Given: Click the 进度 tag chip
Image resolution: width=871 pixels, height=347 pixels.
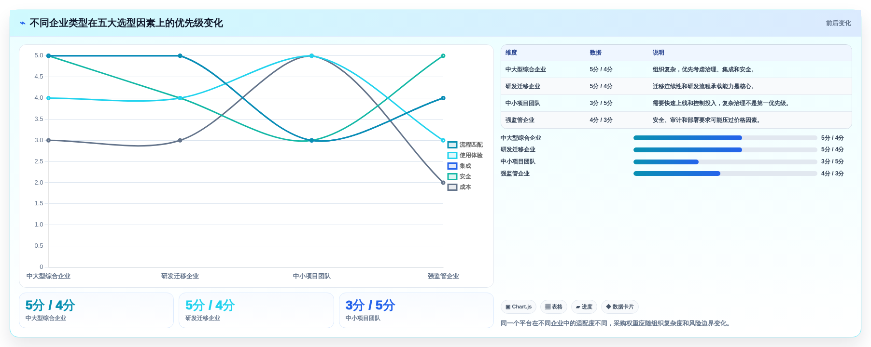Looking at the screenshot, I should pyautogui.click(x=584, y=307).
